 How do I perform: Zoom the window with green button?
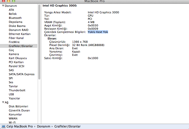14,1
